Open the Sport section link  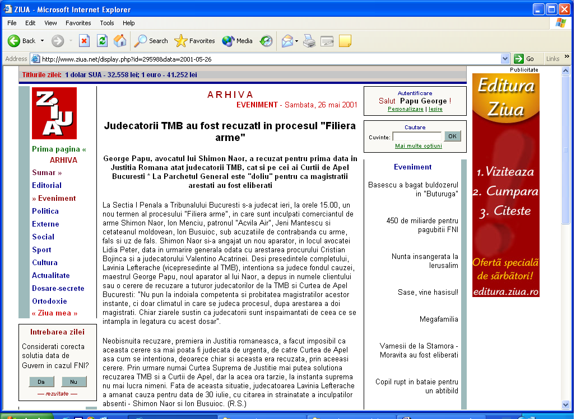(41, 249)
